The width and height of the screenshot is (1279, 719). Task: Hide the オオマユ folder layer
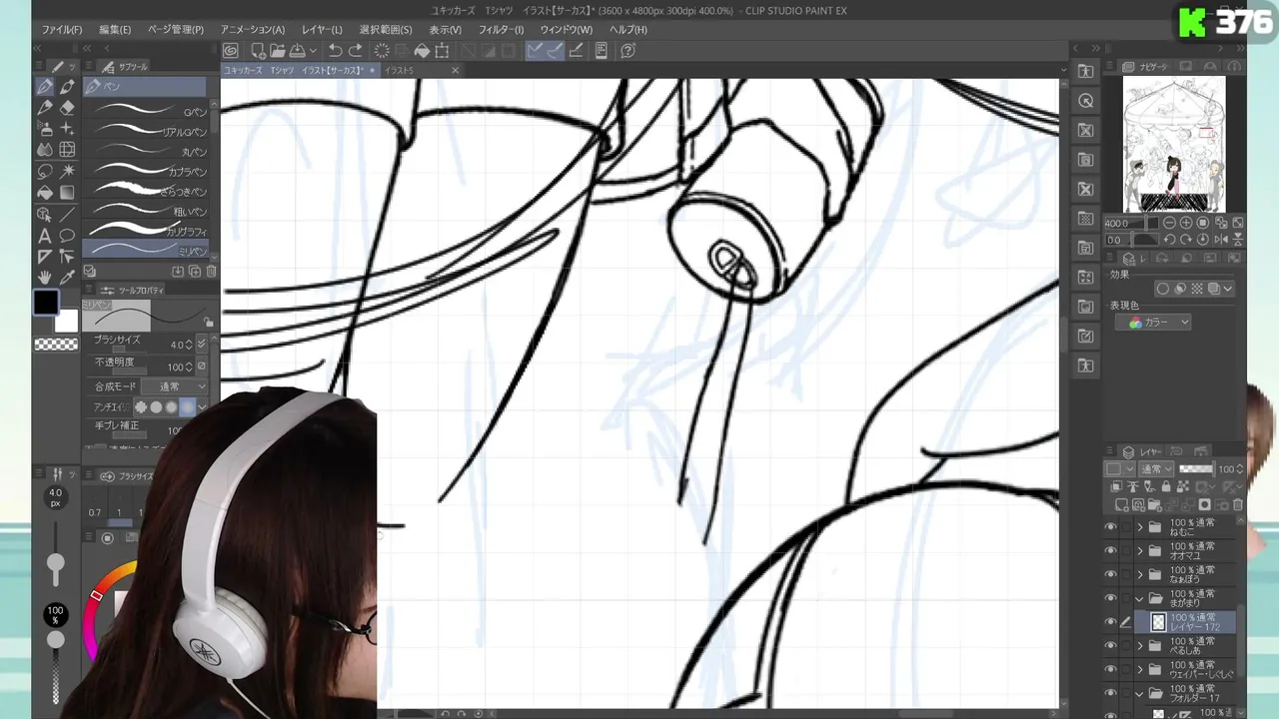[1110, 551]
